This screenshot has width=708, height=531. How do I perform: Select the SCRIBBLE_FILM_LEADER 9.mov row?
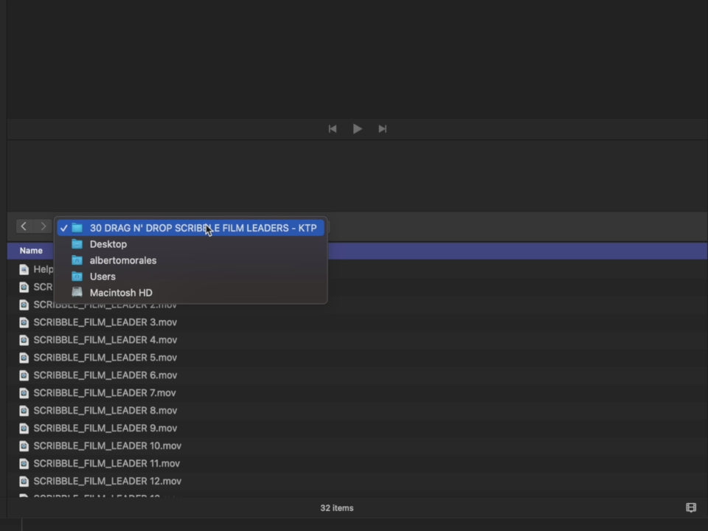(105, 428)
